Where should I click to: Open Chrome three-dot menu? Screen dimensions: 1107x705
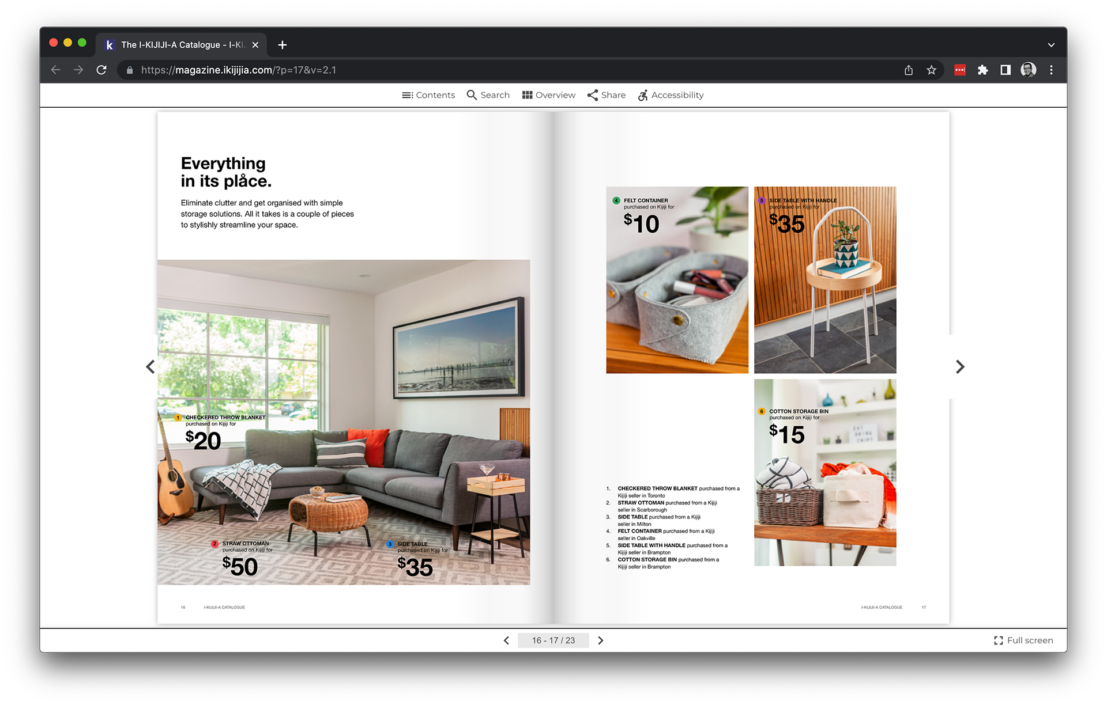1051,70
